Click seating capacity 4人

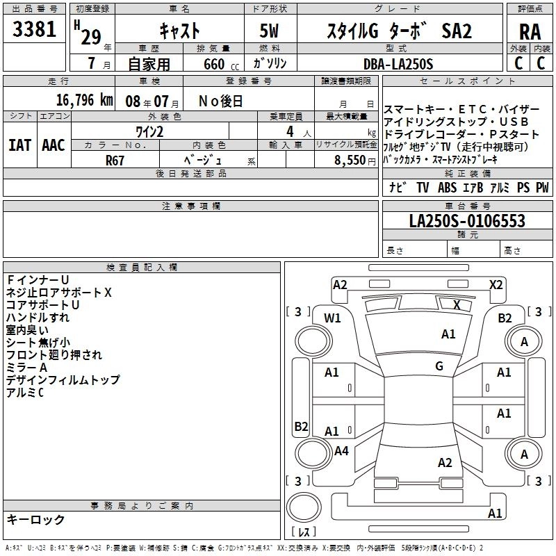(x=299, y=132)
